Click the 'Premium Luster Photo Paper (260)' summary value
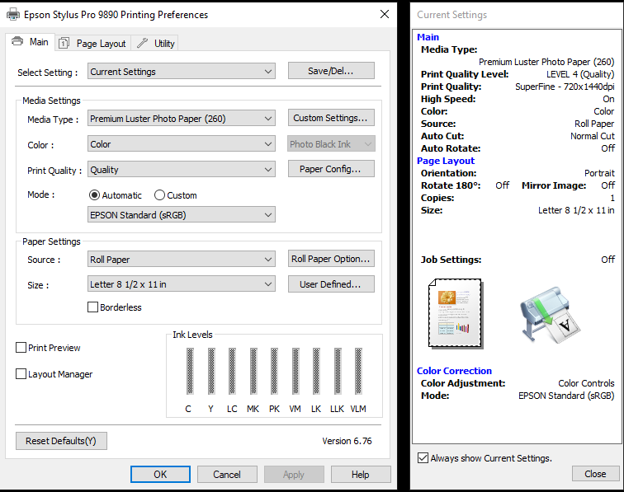 (546, 62)
